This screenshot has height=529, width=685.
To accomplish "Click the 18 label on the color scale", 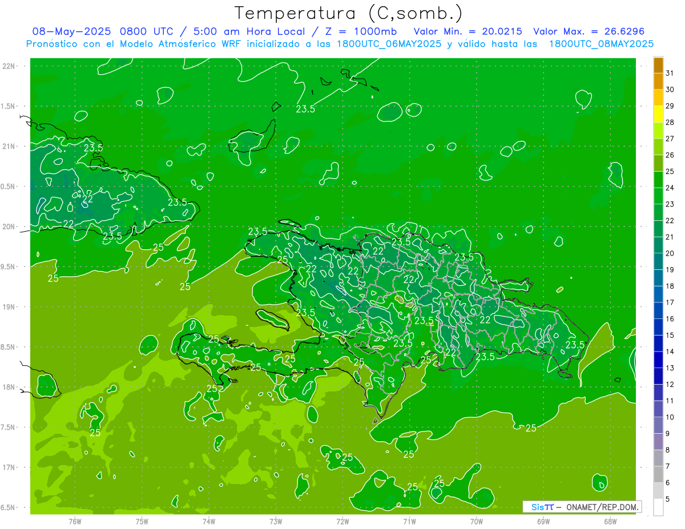I will coord(670,286).
